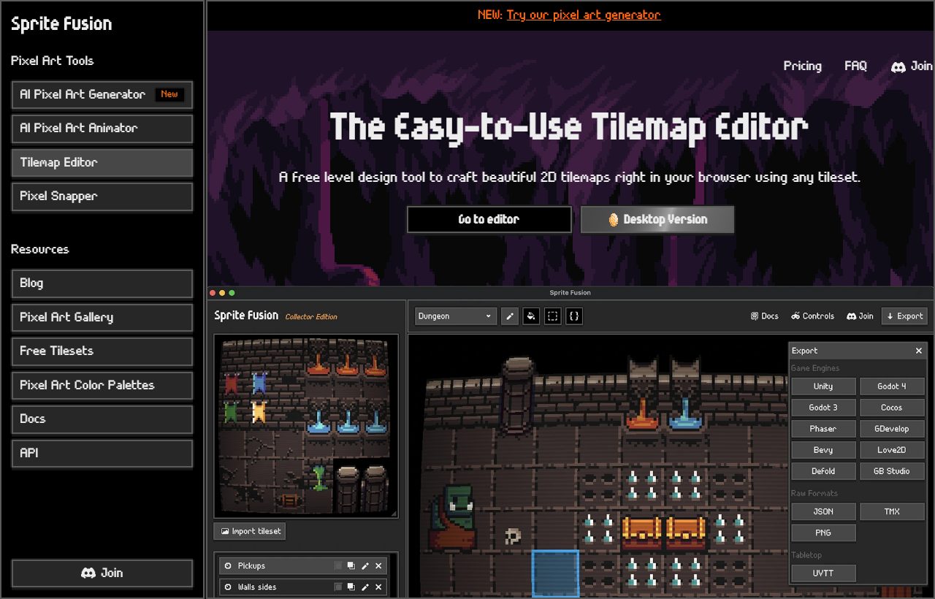This screenshot has height=599, width=935.
Task: Export to Godot 3
Action: point(823,408)
